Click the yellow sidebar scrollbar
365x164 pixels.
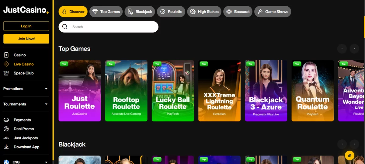(x=53, y=80)
